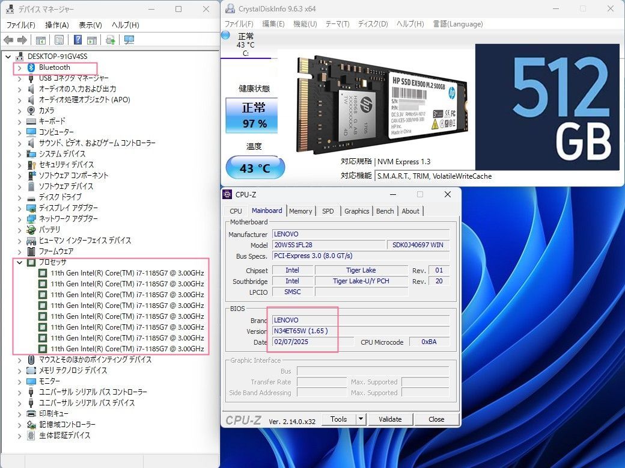Screen dimensions: 625x468
Task: Click the printer icon beside 印刷キュー
Action: click(31, 413)
